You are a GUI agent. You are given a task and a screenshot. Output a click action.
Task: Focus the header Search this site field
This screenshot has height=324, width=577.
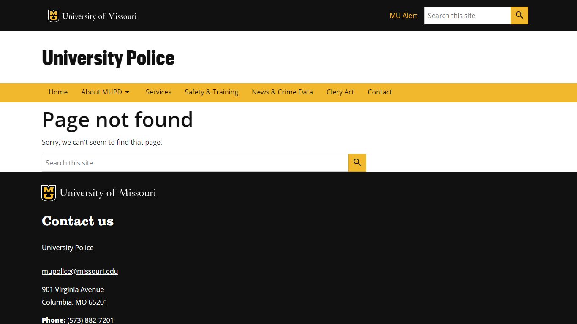coord(467,16)
